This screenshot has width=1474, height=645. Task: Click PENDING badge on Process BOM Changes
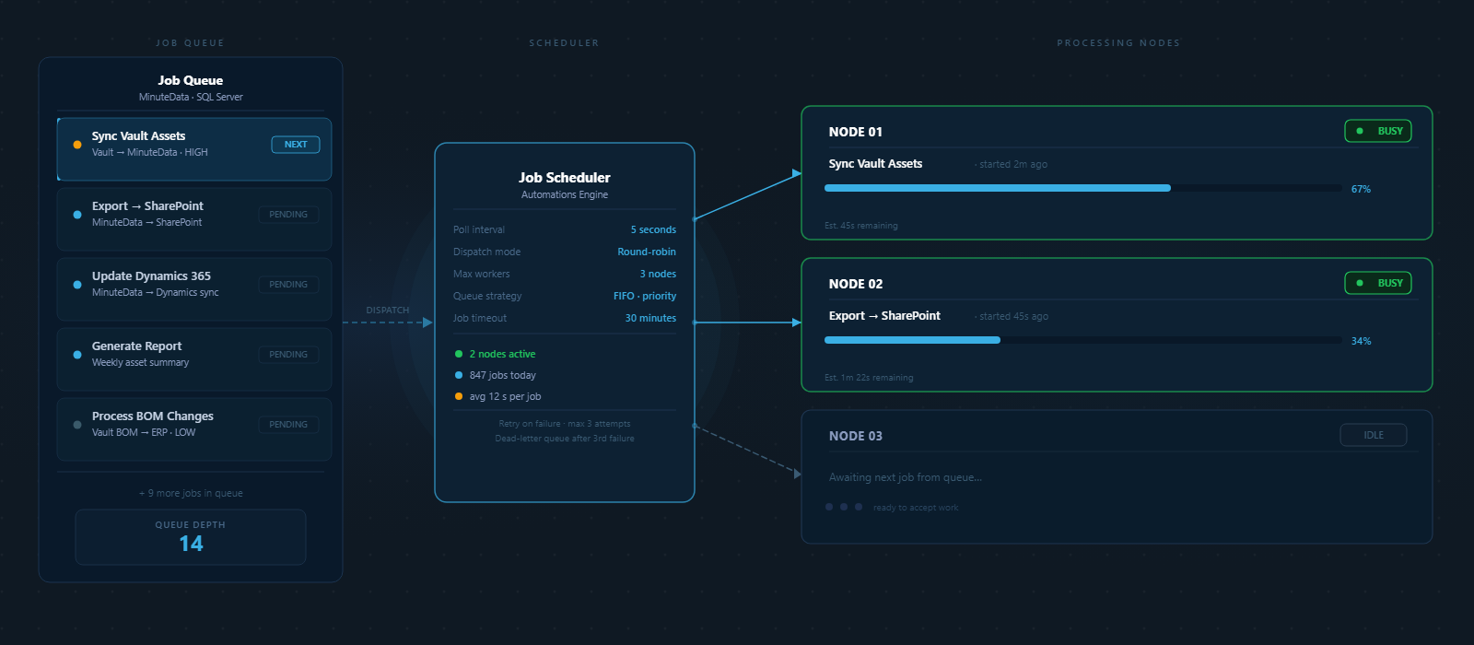point(288,425)
